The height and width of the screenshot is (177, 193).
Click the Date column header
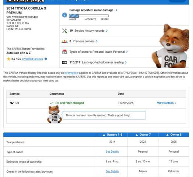pyautogui.click(x=121, y=94)
